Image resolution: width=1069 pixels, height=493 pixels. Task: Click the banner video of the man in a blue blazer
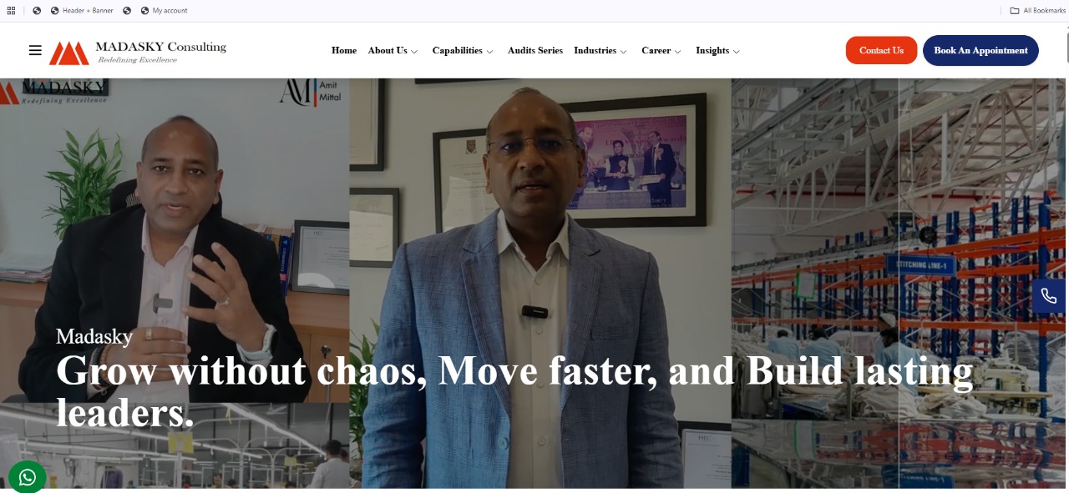pos(540,284)
